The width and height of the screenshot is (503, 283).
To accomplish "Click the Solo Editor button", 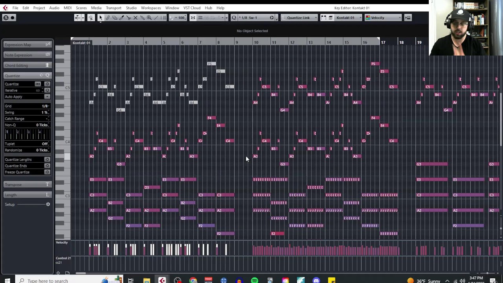I will coord(6,18).
